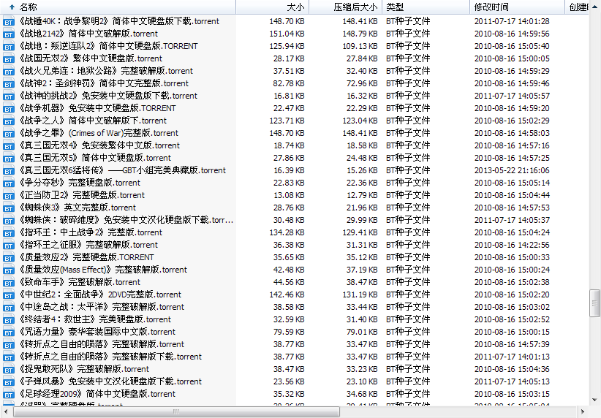
Task: Select BT icon of 《正当防卫2》
Action: (9, 195)
